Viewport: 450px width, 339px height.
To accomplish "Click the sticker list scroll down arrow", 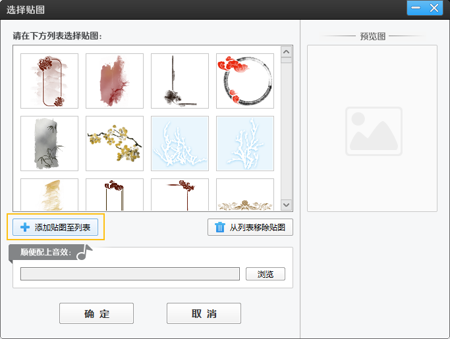I will (x=286, y=205).
